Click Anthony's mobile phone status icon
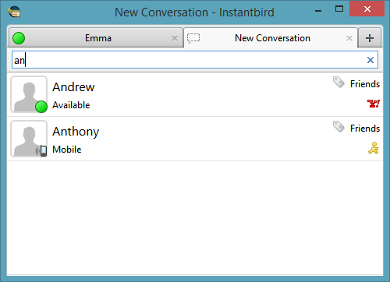 [41, 151]
